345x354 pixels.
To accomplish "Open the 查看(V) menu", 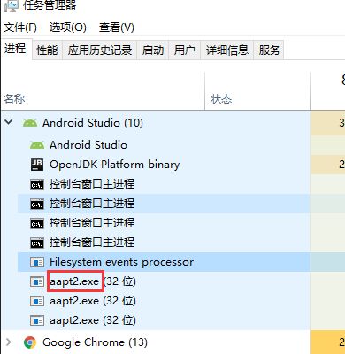I will click(x=116, y=27).
